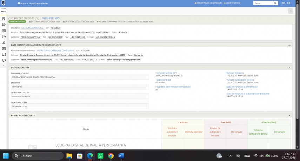
Task: Open SPITAL CLINIC CAI FERATE CONSTANTA link
Action: (55, 51)
